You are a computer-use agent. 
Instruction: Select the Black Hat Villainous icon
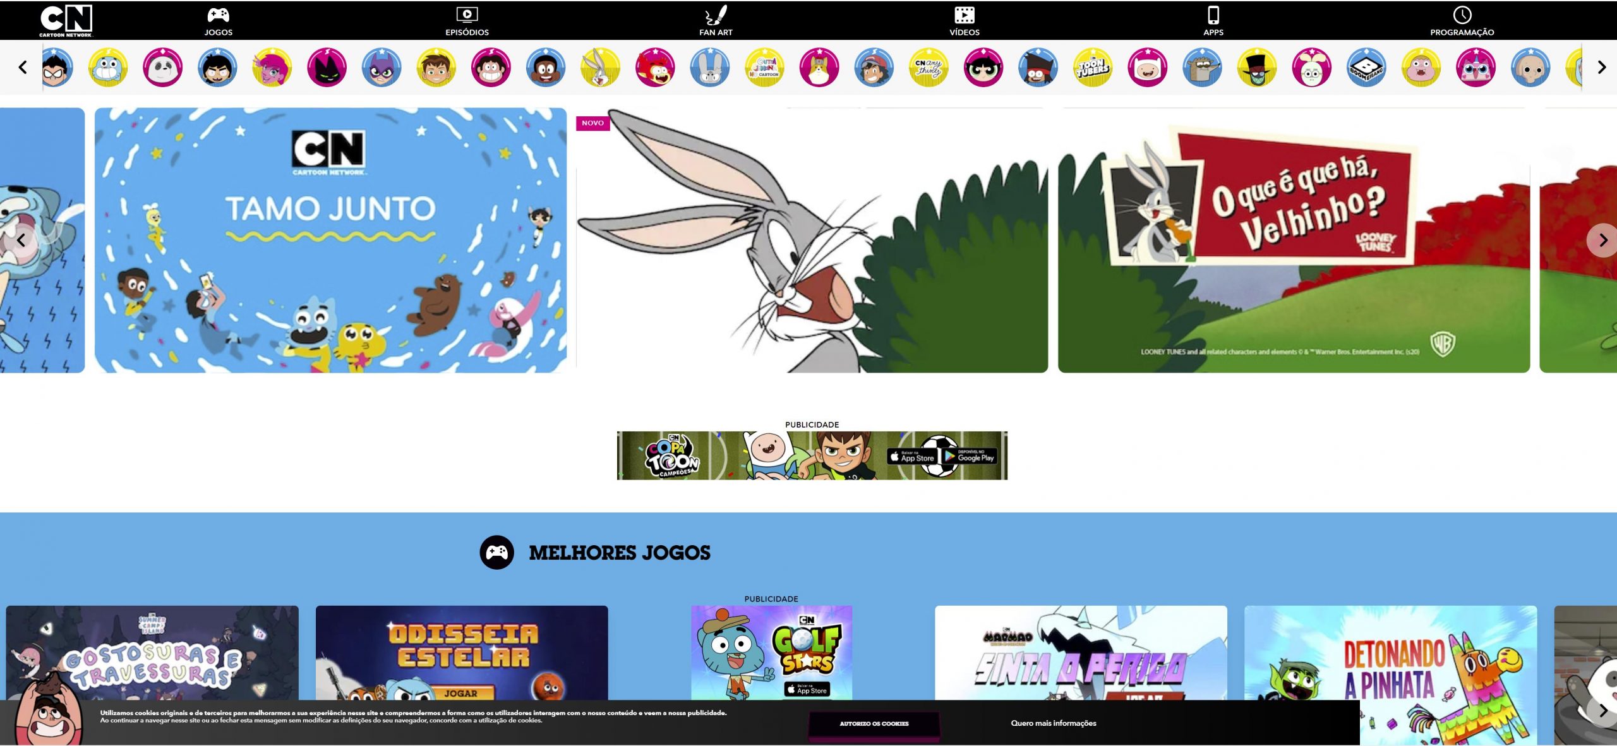pos(1258,67)
